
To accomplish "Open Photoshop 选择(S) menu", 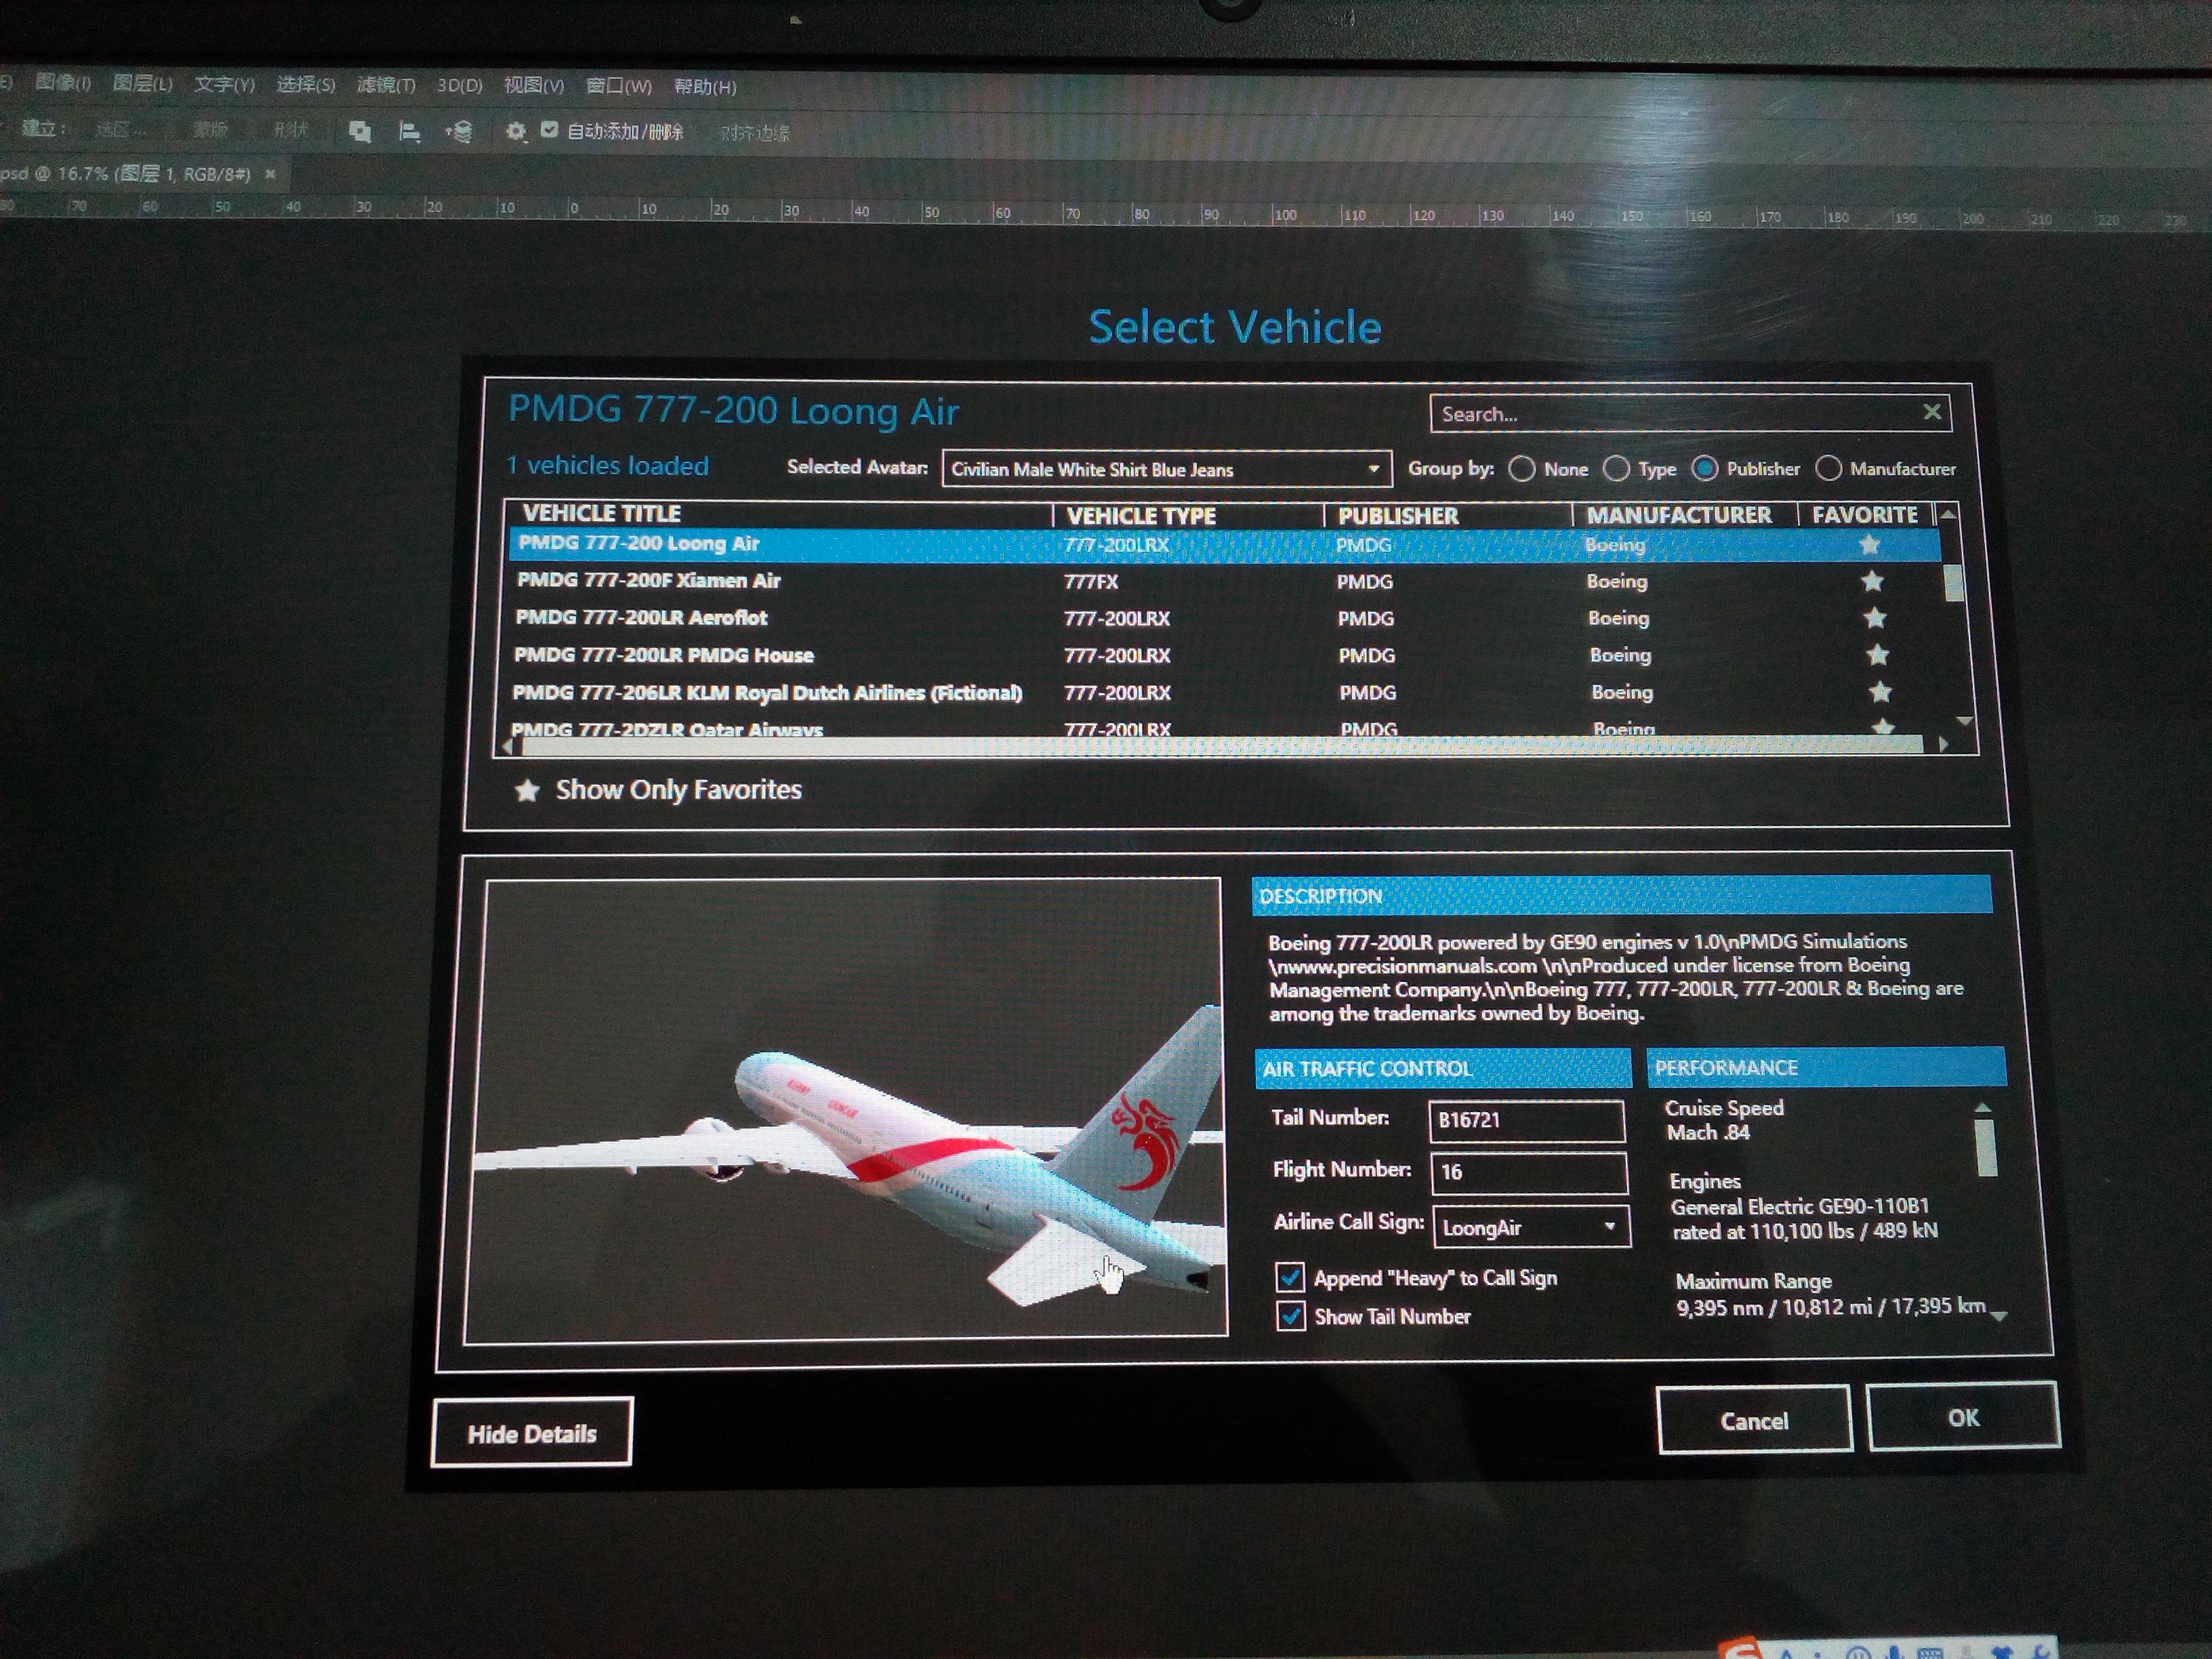I will 306,85.
